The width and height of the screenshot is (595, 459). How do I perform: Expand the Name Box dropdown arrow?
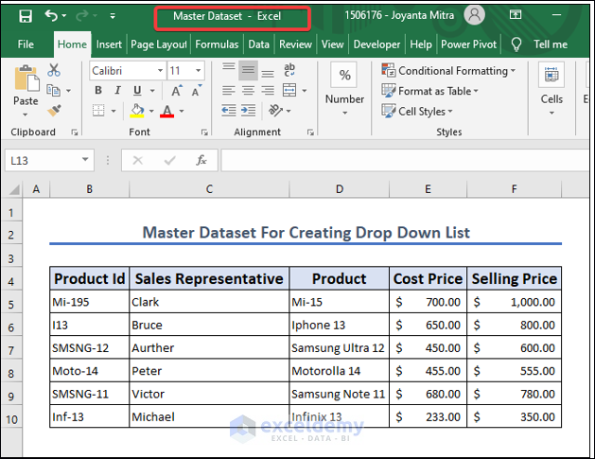(86, 161)
